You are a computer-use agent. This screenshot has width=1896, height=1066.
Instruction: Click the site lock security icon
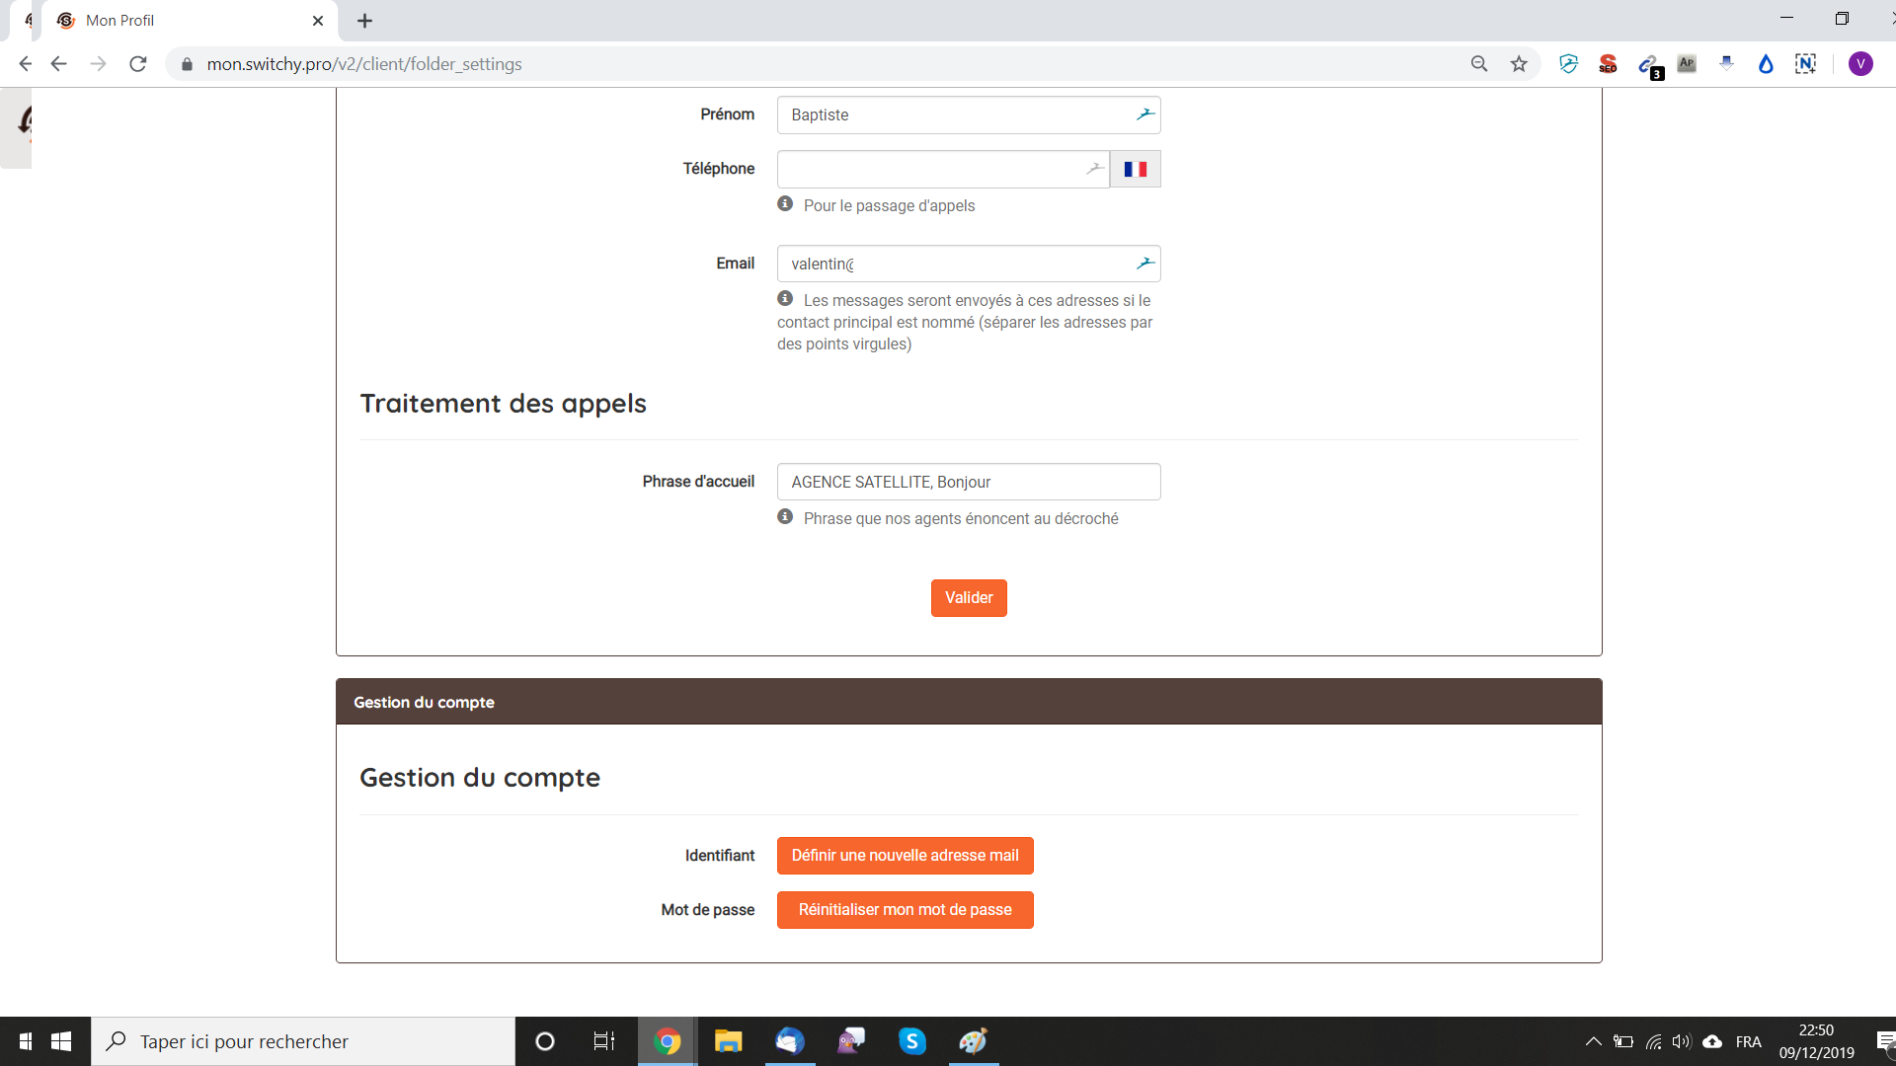click(187, 64)
